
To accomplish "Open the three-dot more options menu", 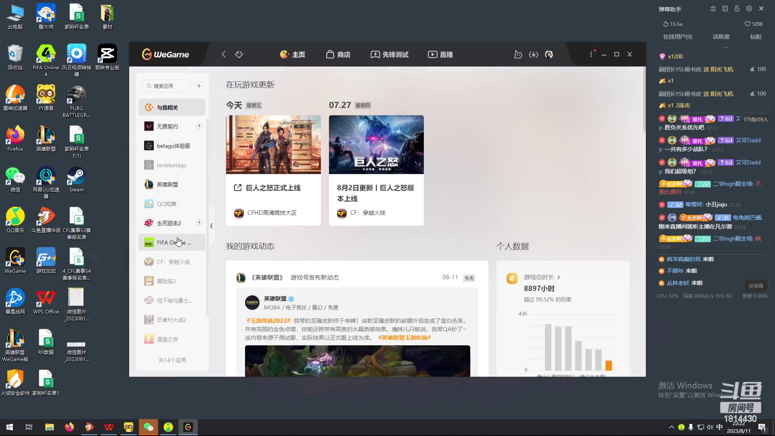I will [x=591, y=54].
